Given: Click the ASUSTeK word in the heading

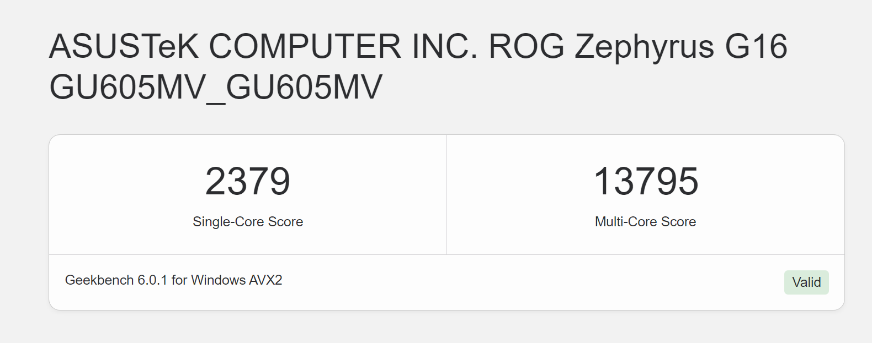Looking at the screenshot, I should [x=124, y=46].
